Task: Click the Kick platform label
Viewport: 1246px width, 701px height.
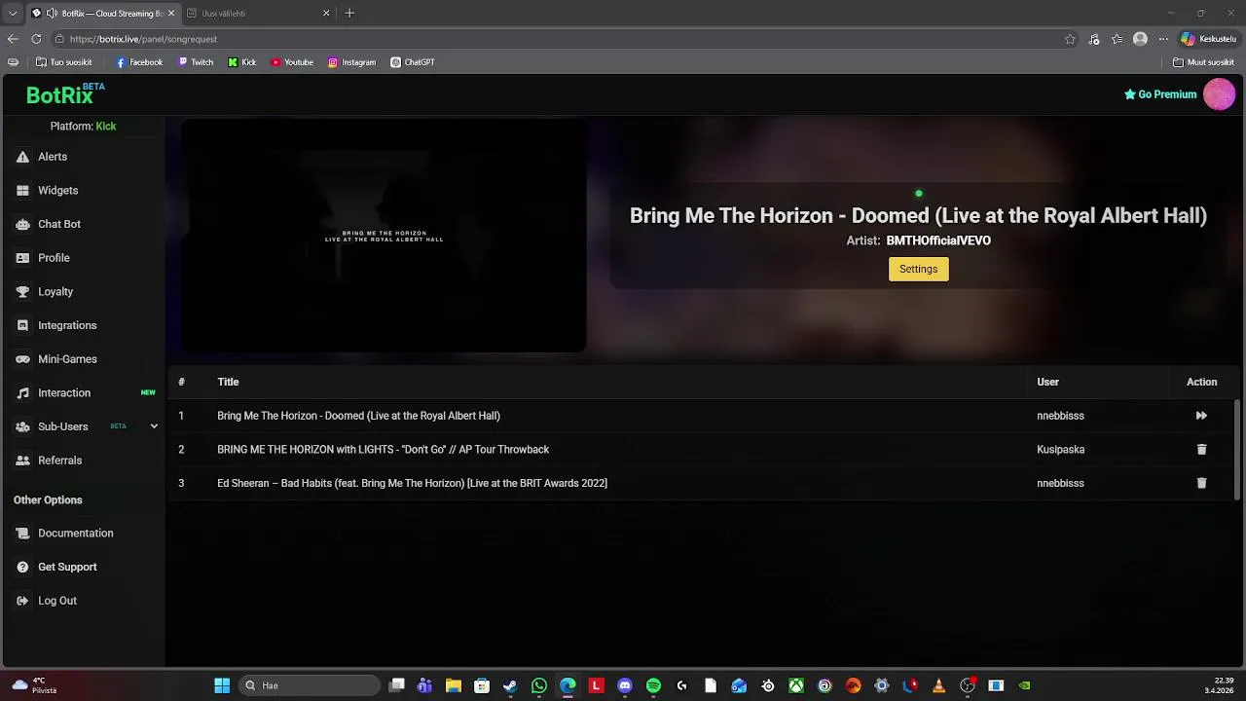Action: pos(106,127)
